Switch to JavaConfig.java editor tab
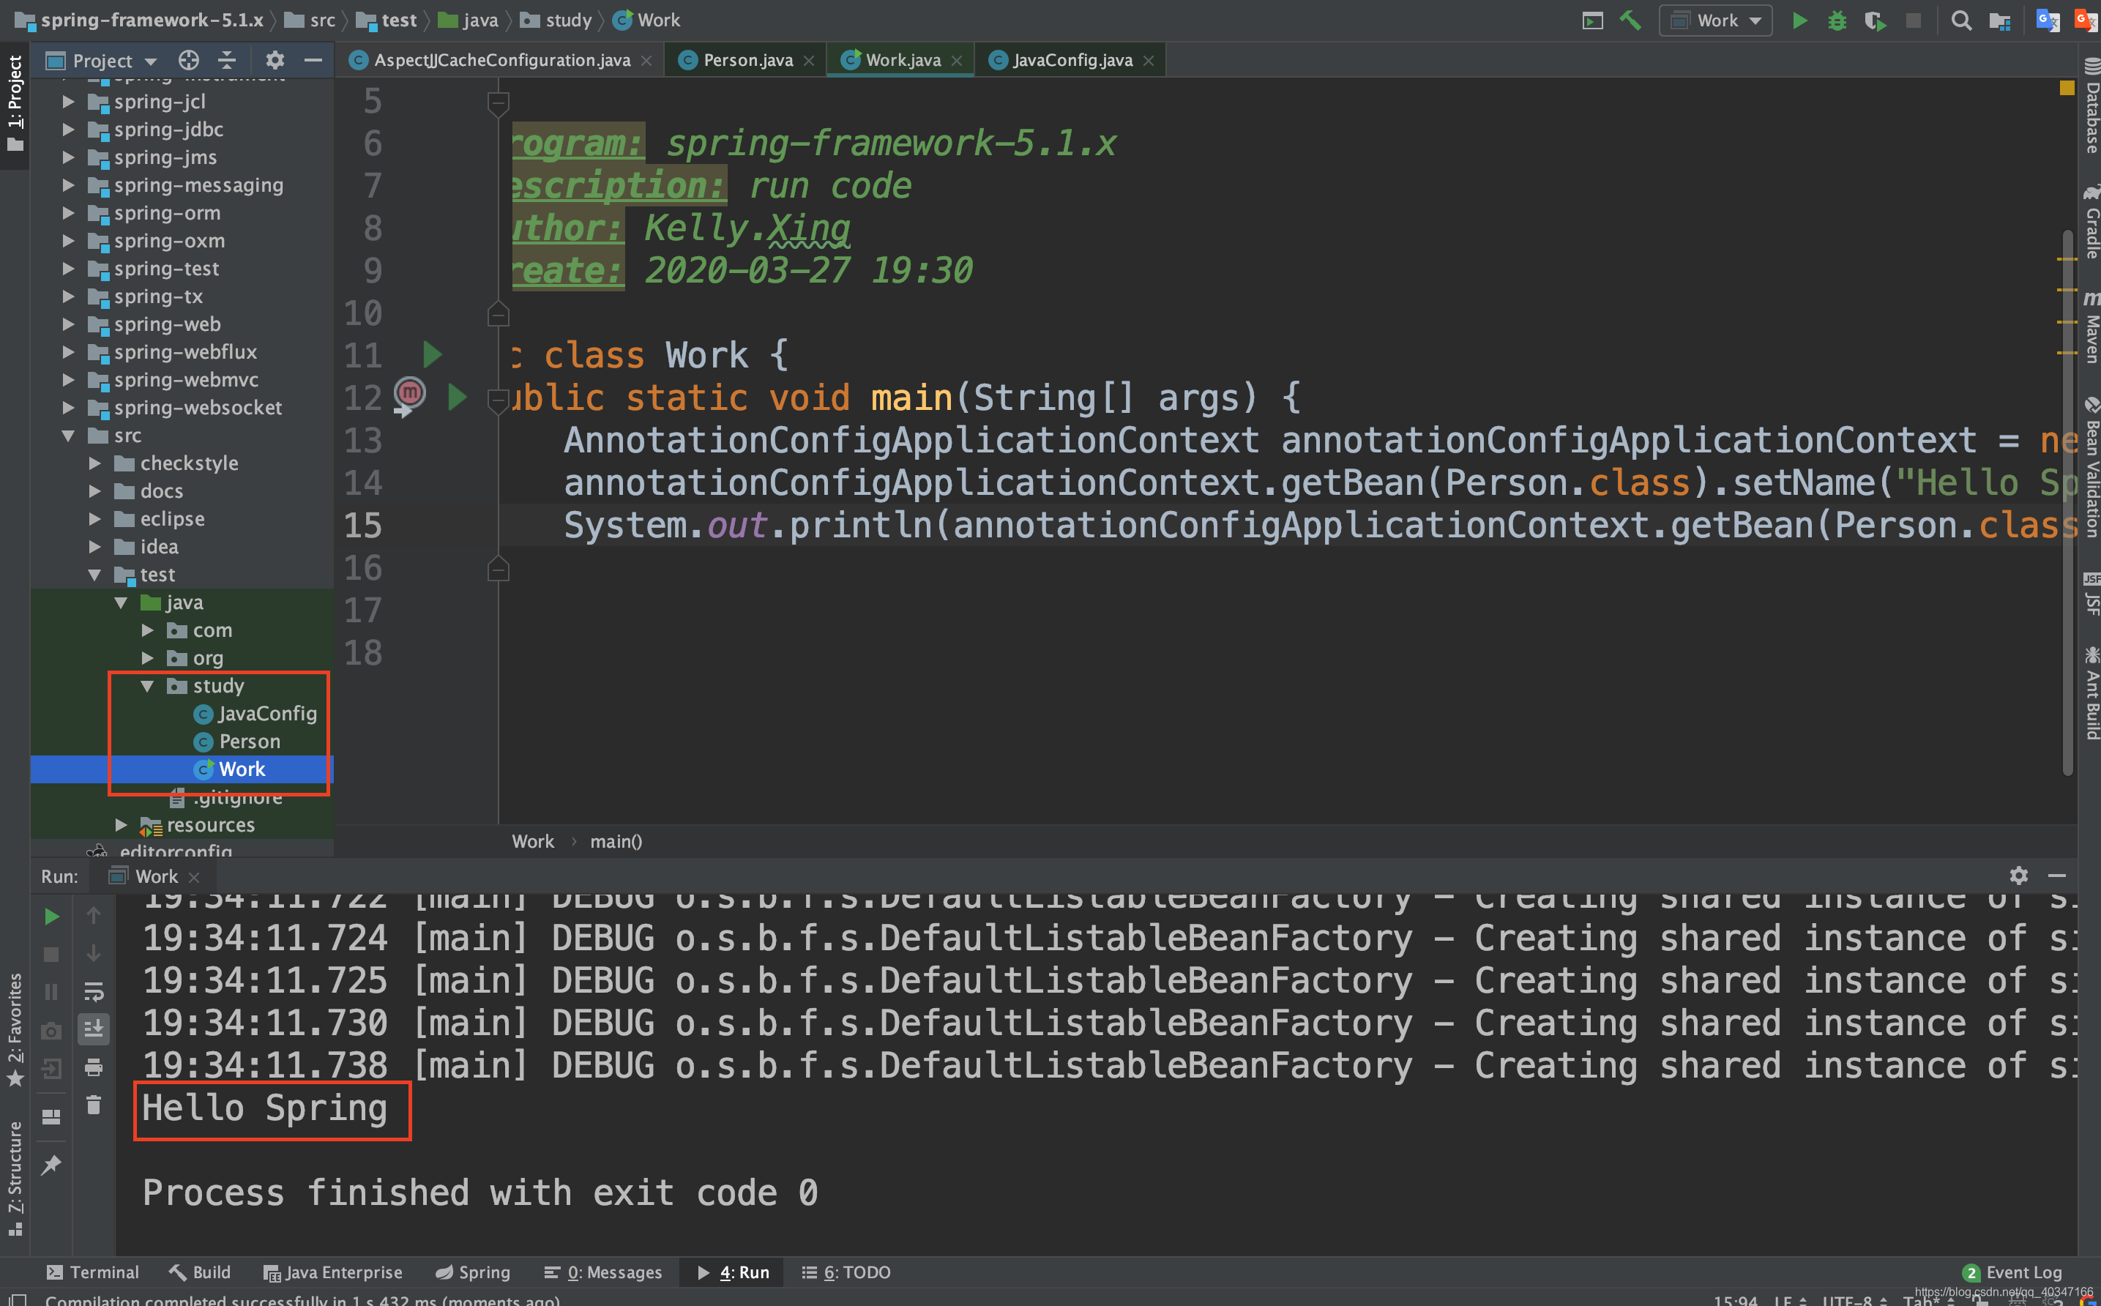Viewport: 2101px width, 1306px height. coord(1072,61)
